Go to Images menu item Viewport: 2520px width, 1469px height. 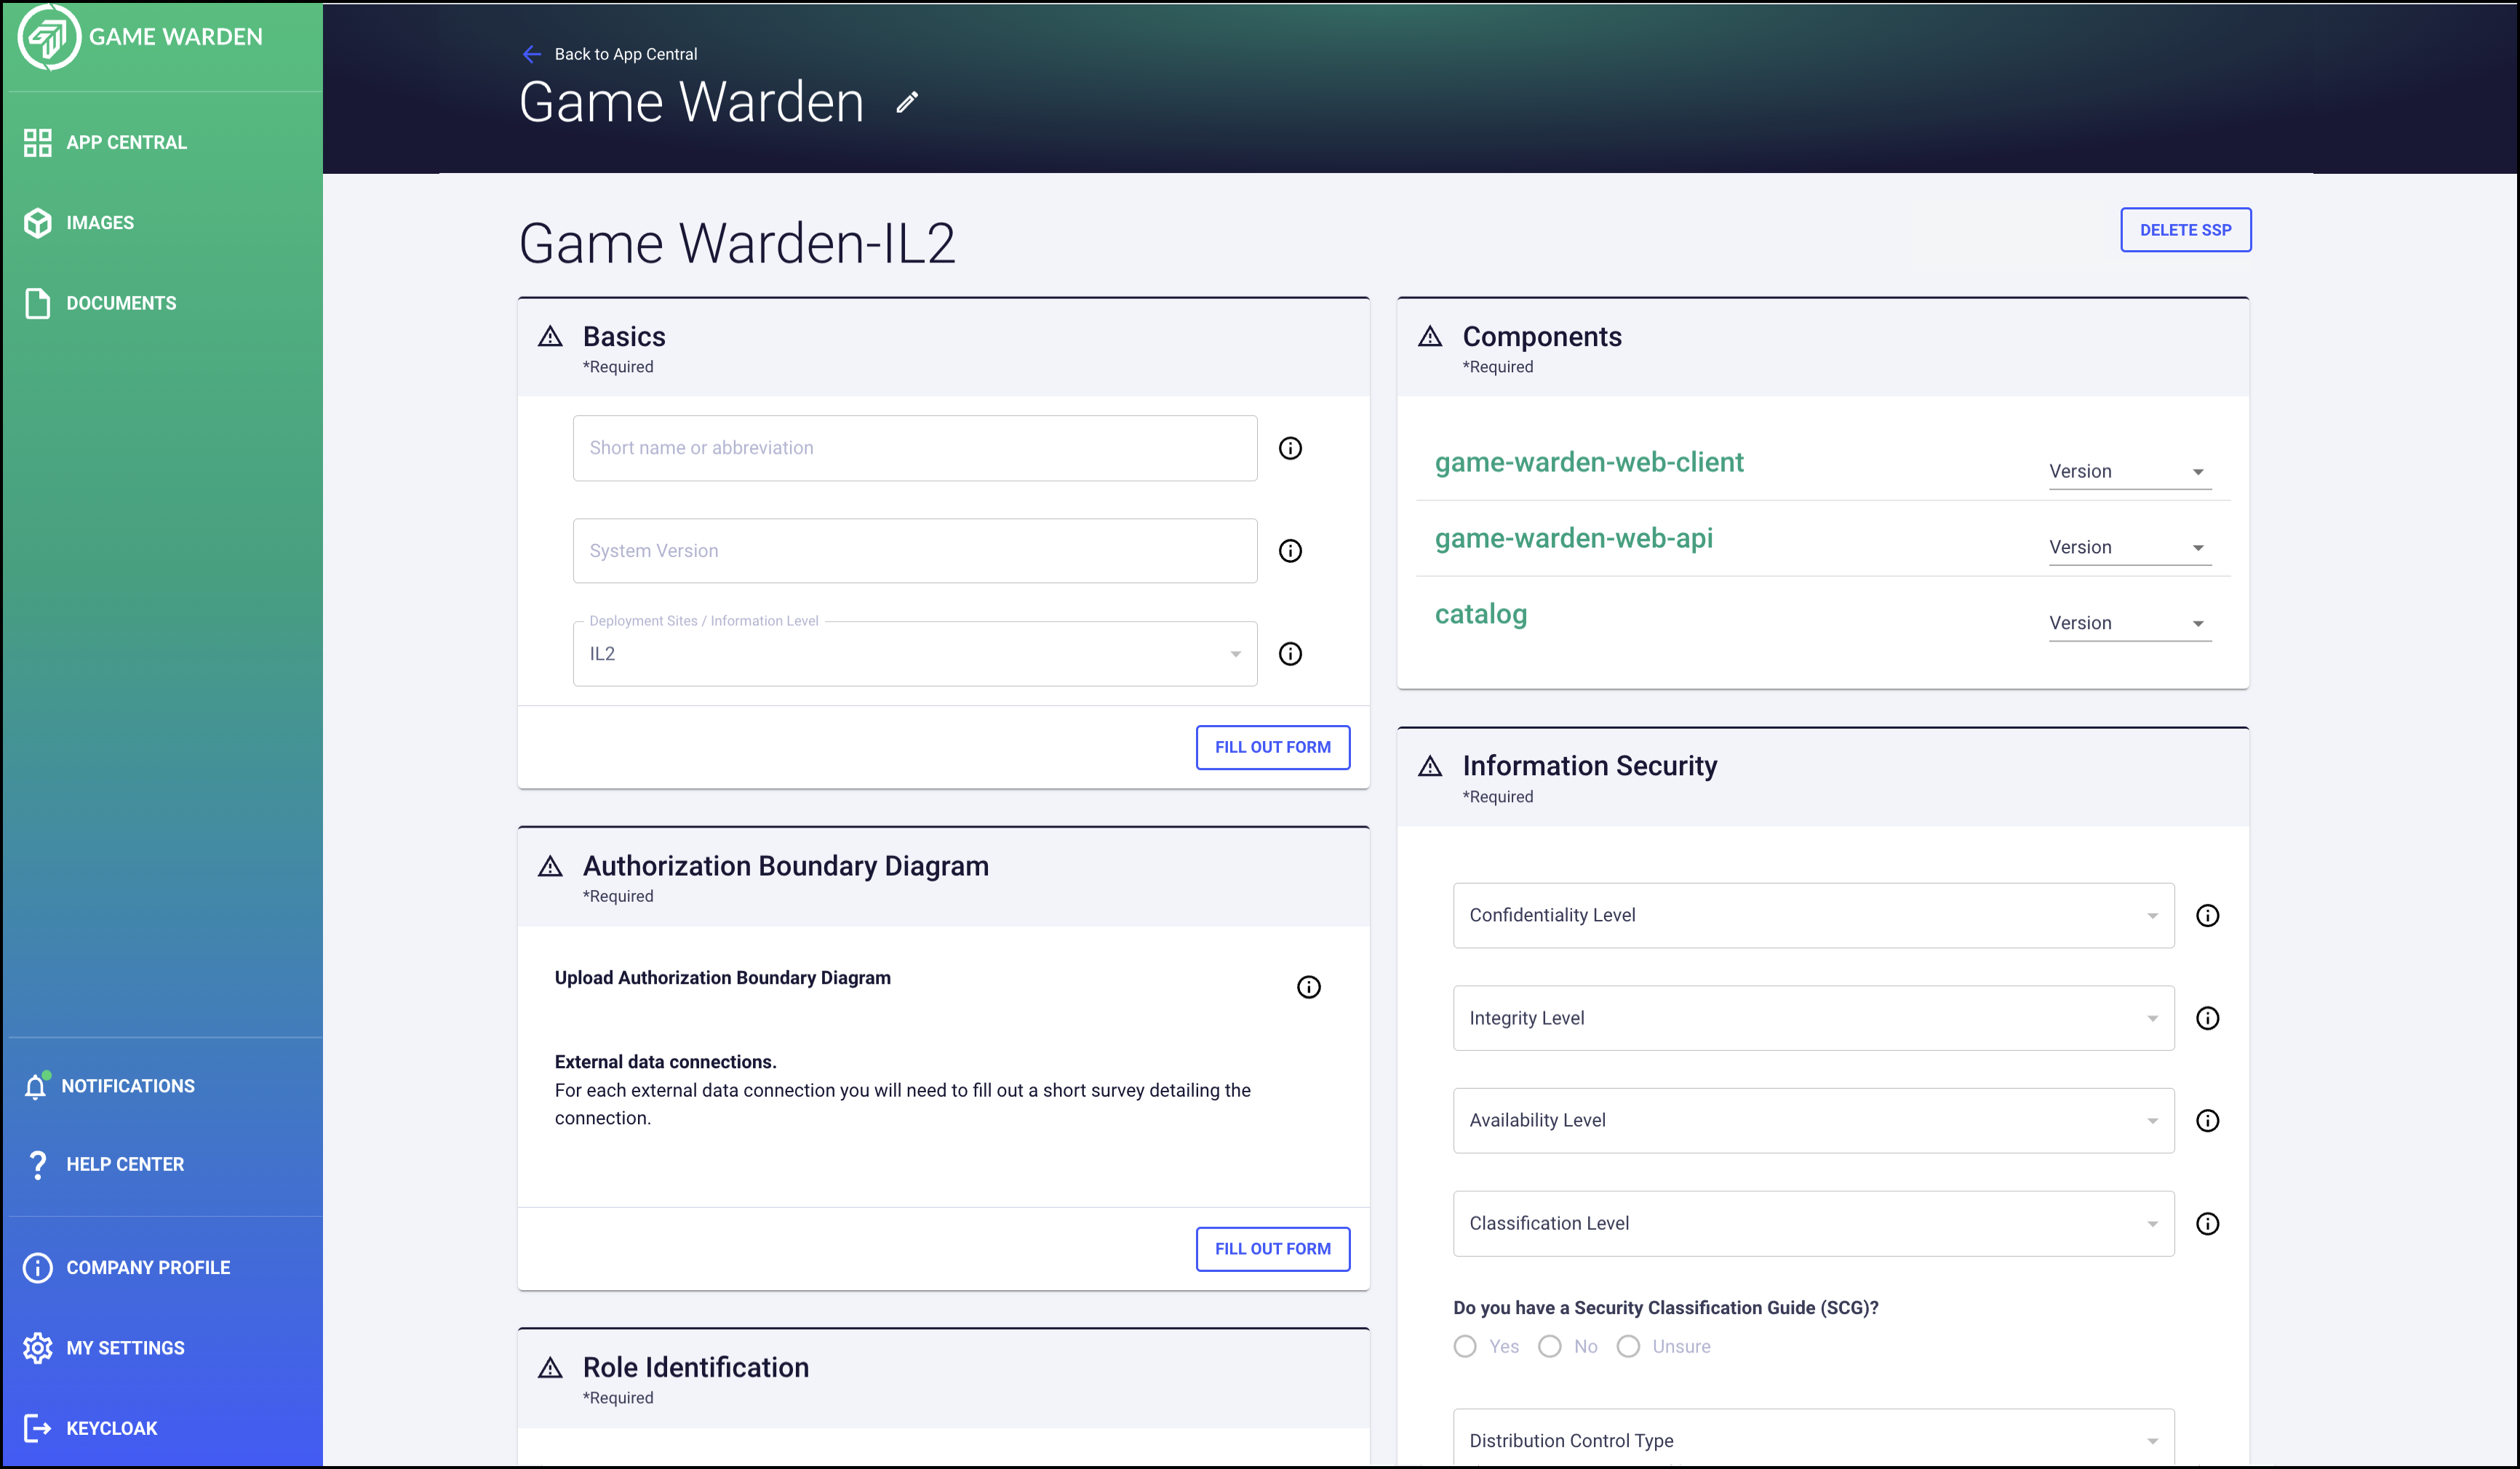click(100, 223)
